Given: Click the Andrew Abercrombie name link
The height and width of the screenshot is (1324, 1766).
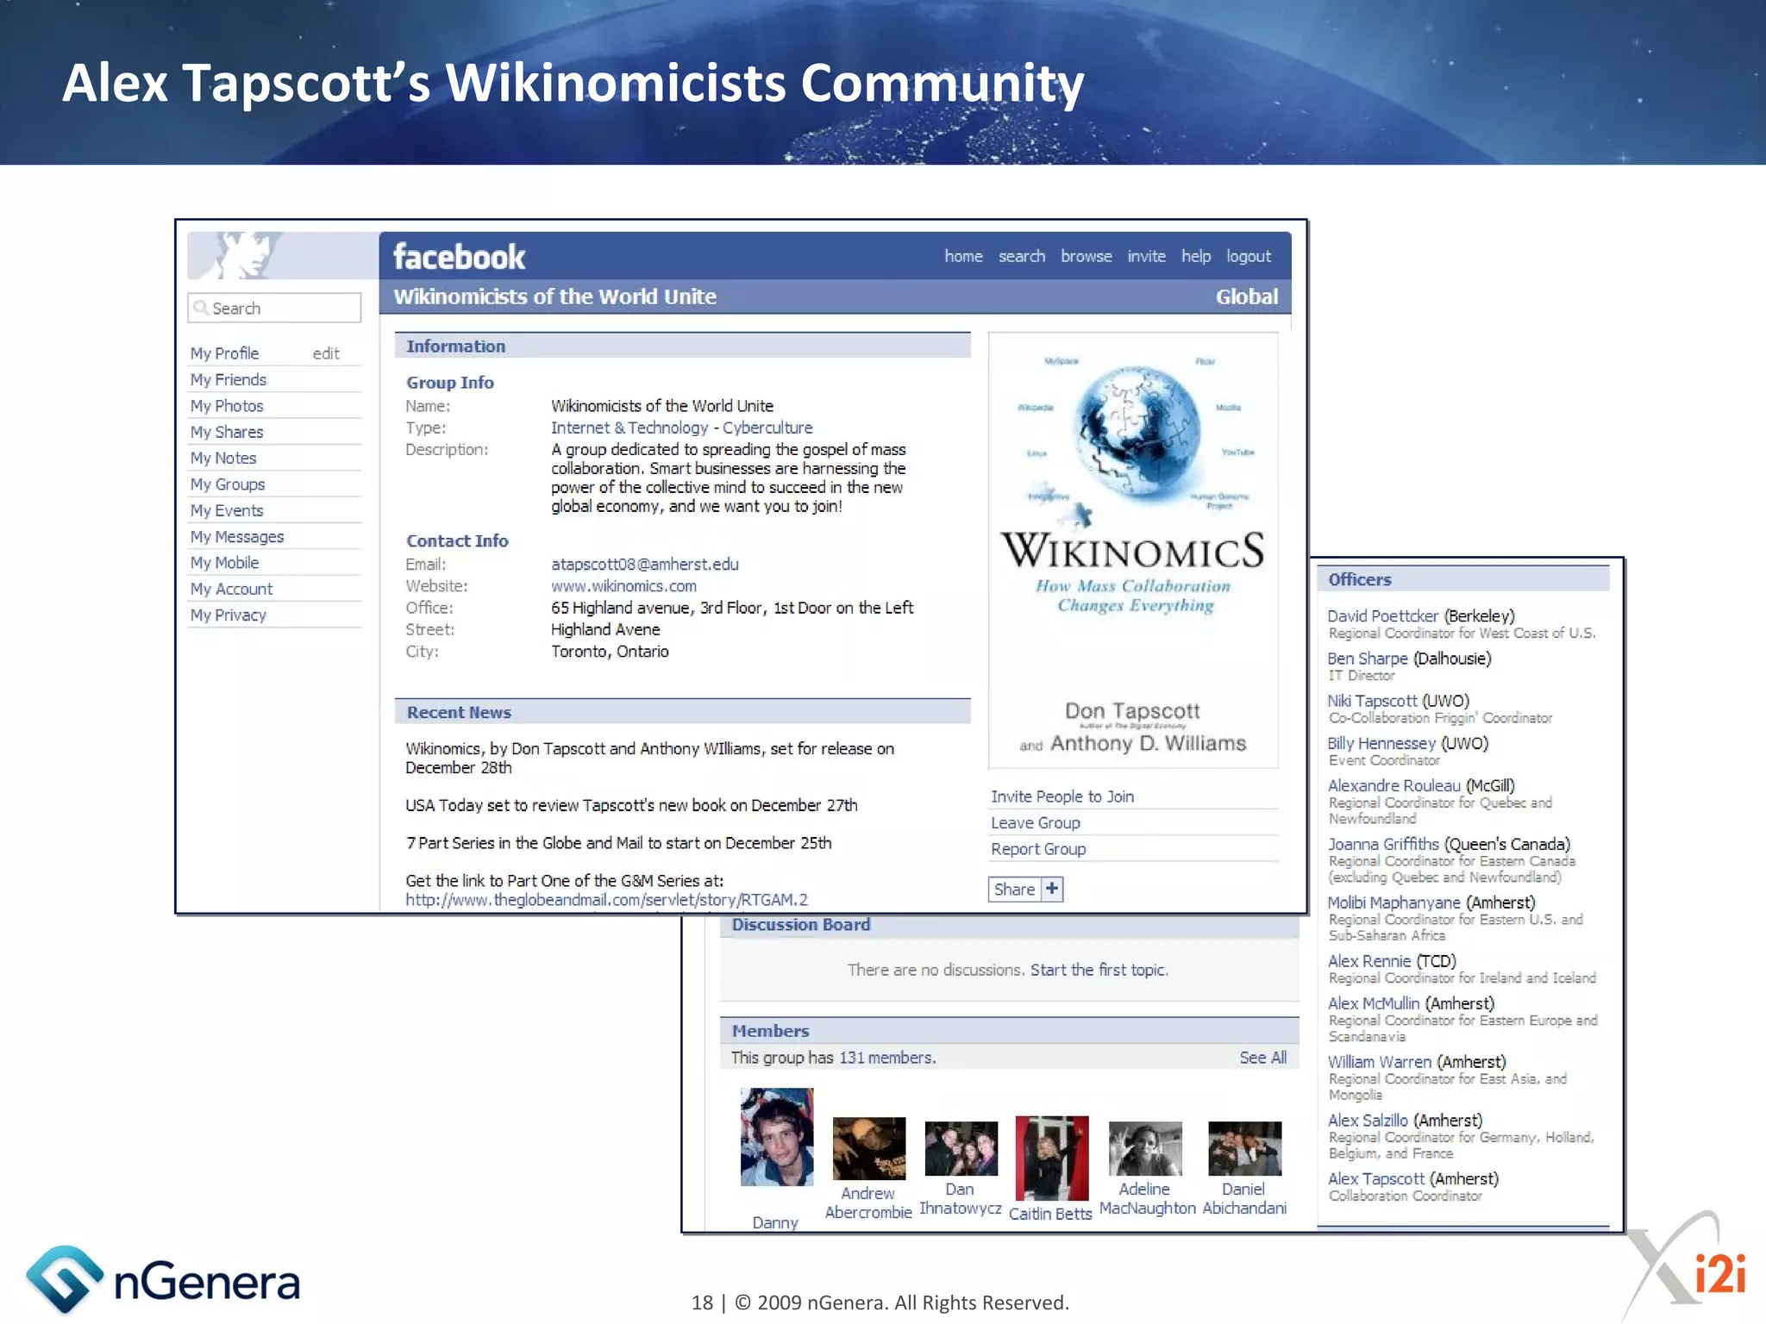Looking at the screenshot, I should 868,1203.
